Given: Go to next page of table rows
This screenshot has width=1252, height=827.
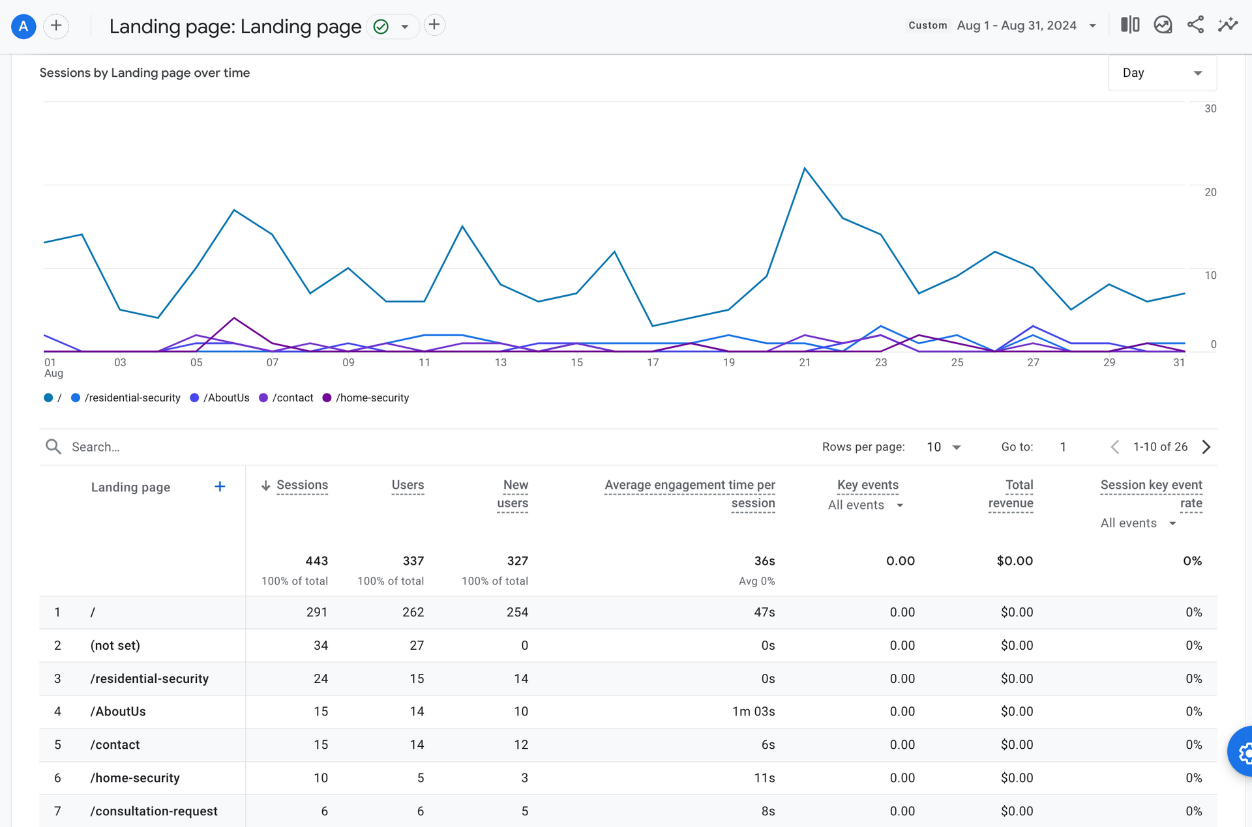Looking at the screenshot, I should click(1206, 447).
